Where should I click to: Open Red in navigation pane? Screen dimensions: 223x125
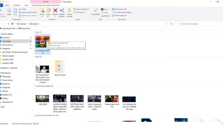[x=3, y=107]
